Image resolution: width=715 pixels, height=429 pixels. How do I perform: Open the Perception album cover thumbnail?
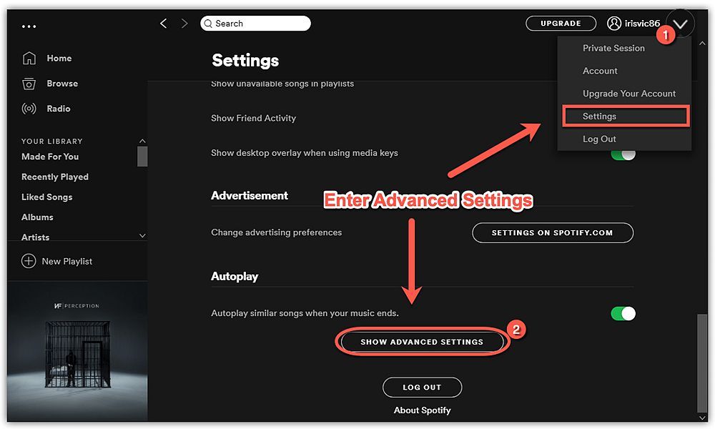77,352
